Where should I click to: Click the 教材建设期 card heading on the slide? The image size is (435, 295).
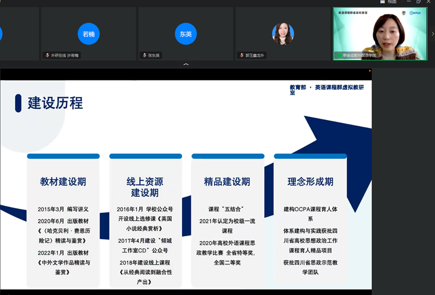coord(63,181)
